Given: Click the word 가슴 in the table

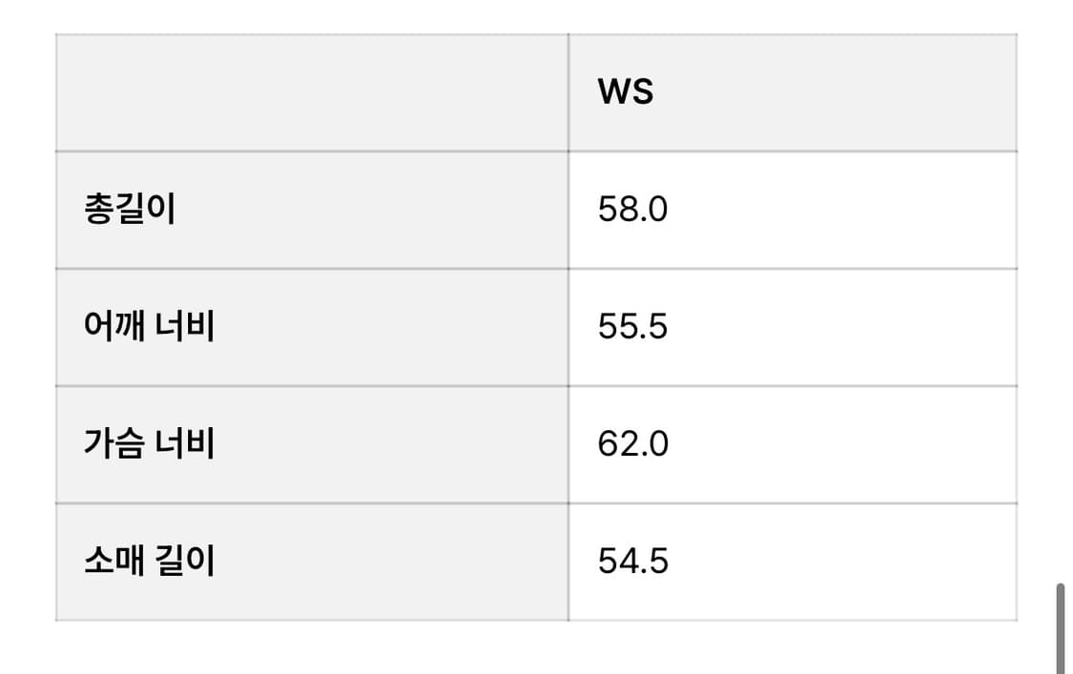Looking at the screenshot, I should (x=113, y=444).
